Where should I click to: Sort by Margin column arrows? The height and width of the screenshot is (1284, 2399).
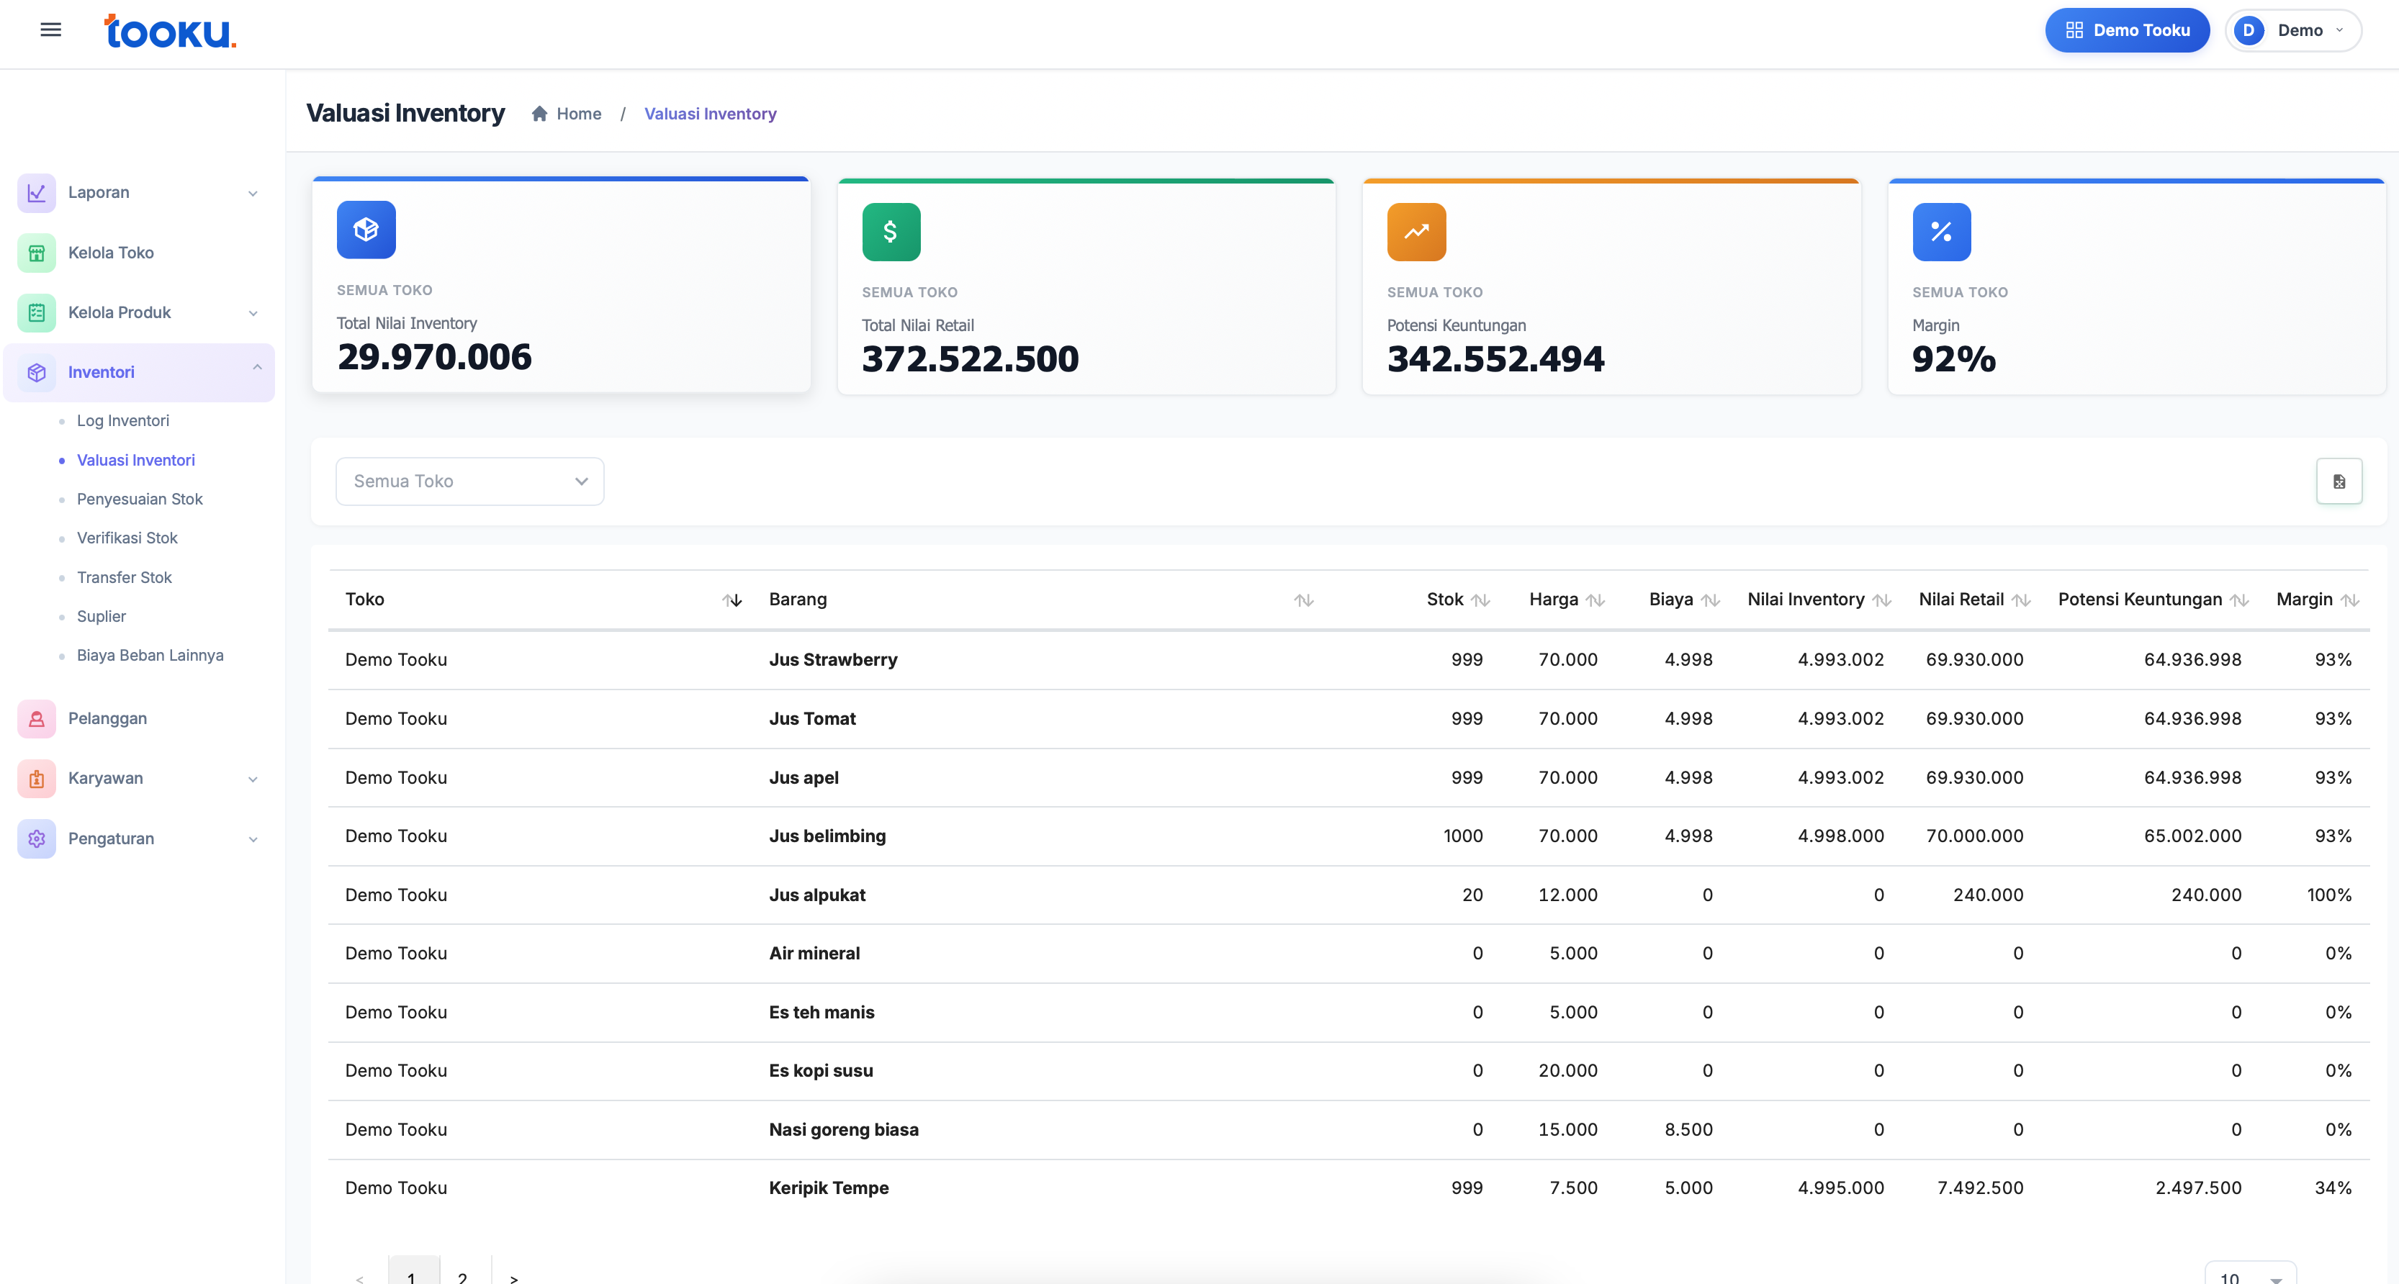(2349, 600)
